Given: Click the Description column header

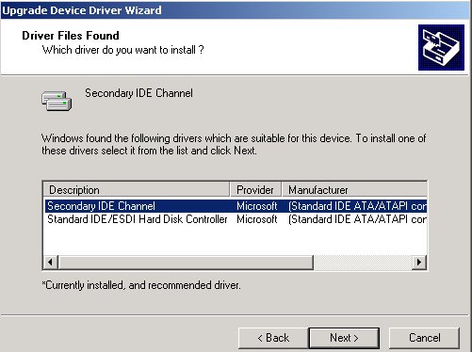Looking at the screenshot, I should coord(137,190).
